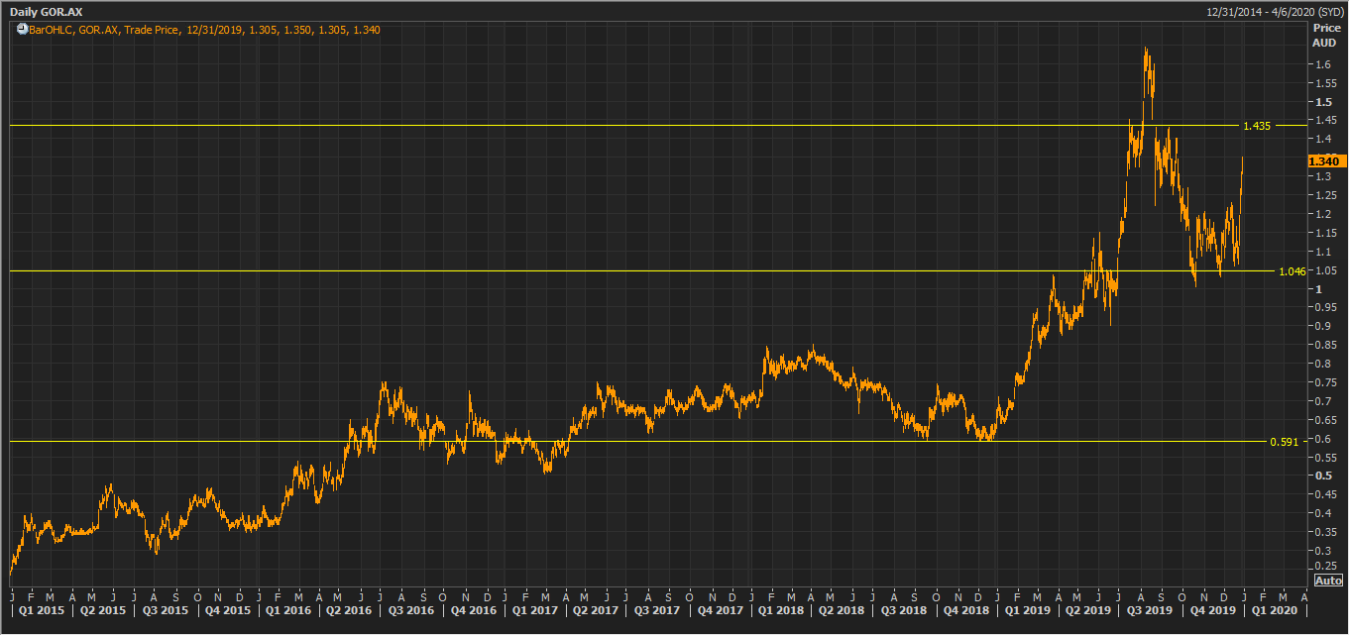Click the 0.5 price axis label
Screen dimensions: 1350x636
(1323, 476)
